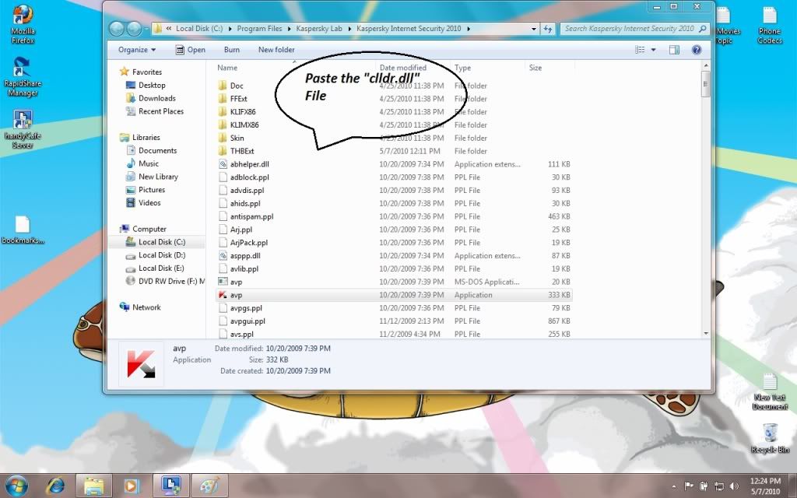Open RapidShare Manager desktop icon

pos(23,76)
